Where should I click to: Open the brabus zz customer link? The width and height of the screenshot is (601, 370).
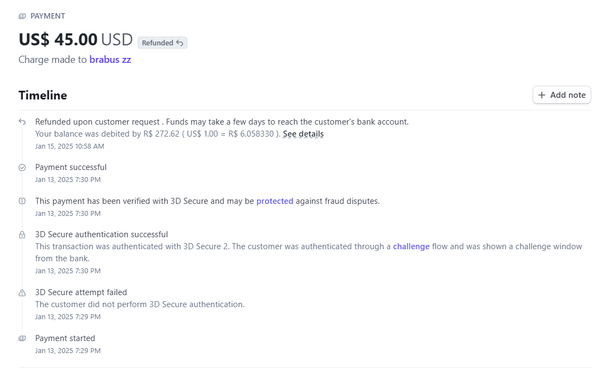pyautogui.click(x=110, y=60)
